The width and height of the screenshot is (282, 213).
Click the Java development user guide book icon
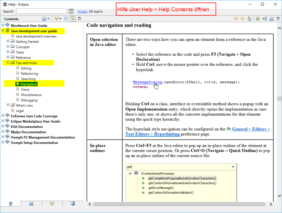pyautogui.click(x=7, y=30)
